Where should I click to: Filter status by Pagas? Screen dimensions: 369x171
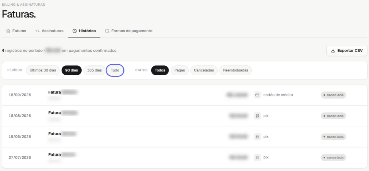tap(180, 70)
